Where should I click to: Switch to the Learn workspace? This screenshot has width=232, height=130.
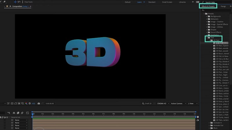click(x=139, y=2)
